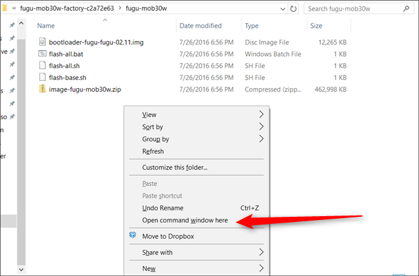Expand the Group by submenu arrow
Image resolution: width=419 pixels, height=276 pixels.
(x=261, y=139)
